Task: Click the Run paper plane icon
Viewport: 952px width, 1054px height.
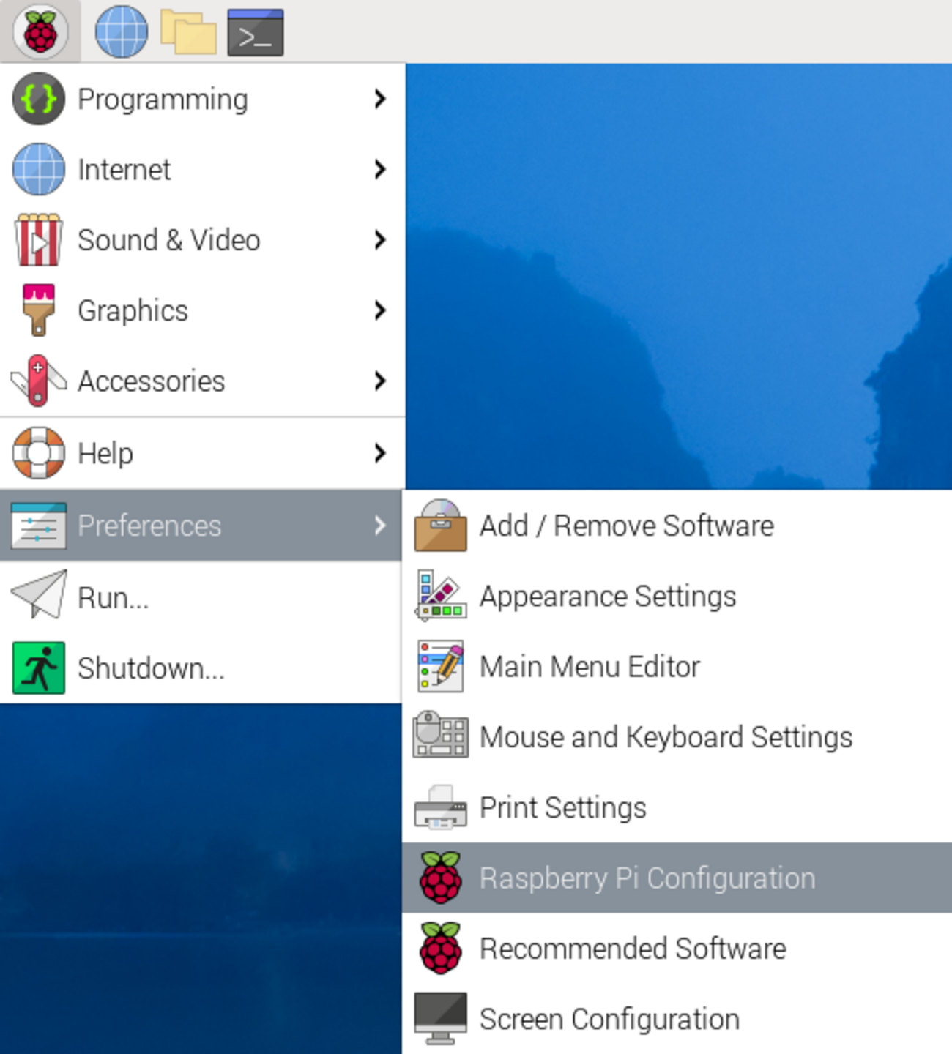Action: coord(39,595)
